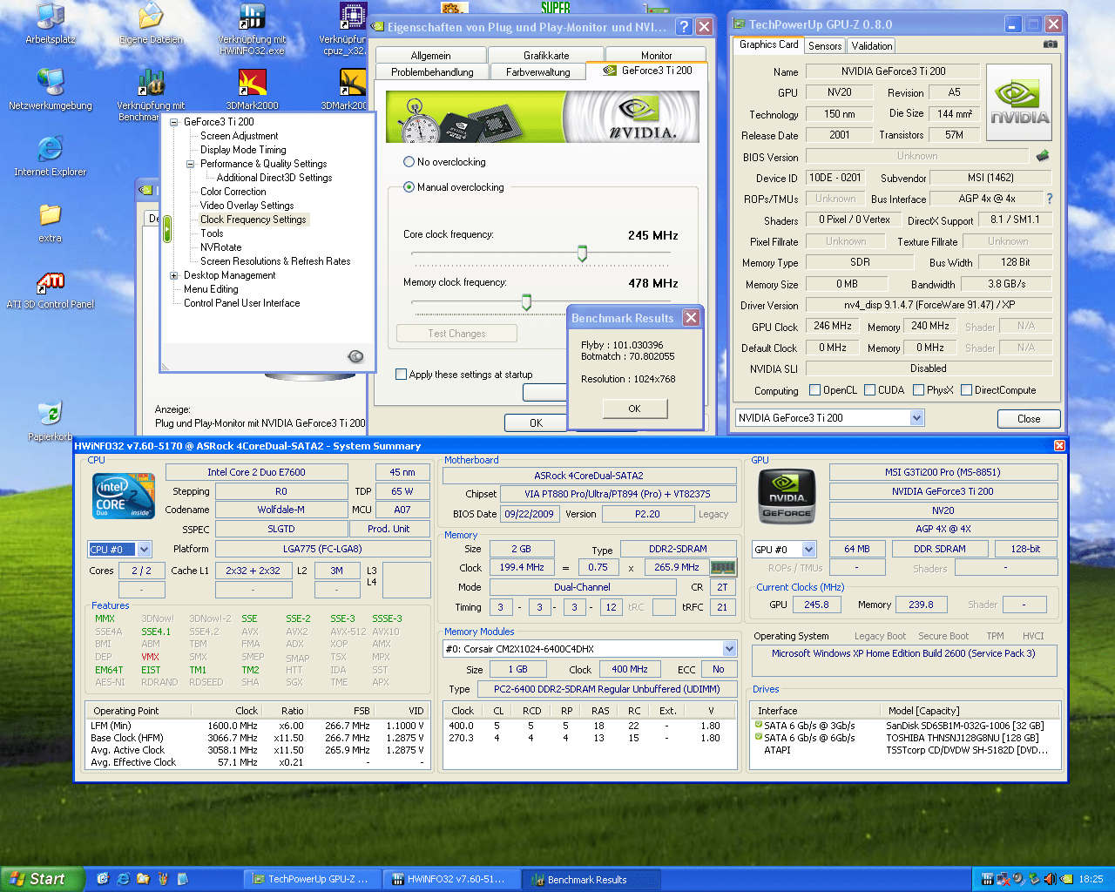The height and width of the screenshot is (892, 1115).
Task: Expand the Desktop Management tree node
Action: tap(174, 275)
